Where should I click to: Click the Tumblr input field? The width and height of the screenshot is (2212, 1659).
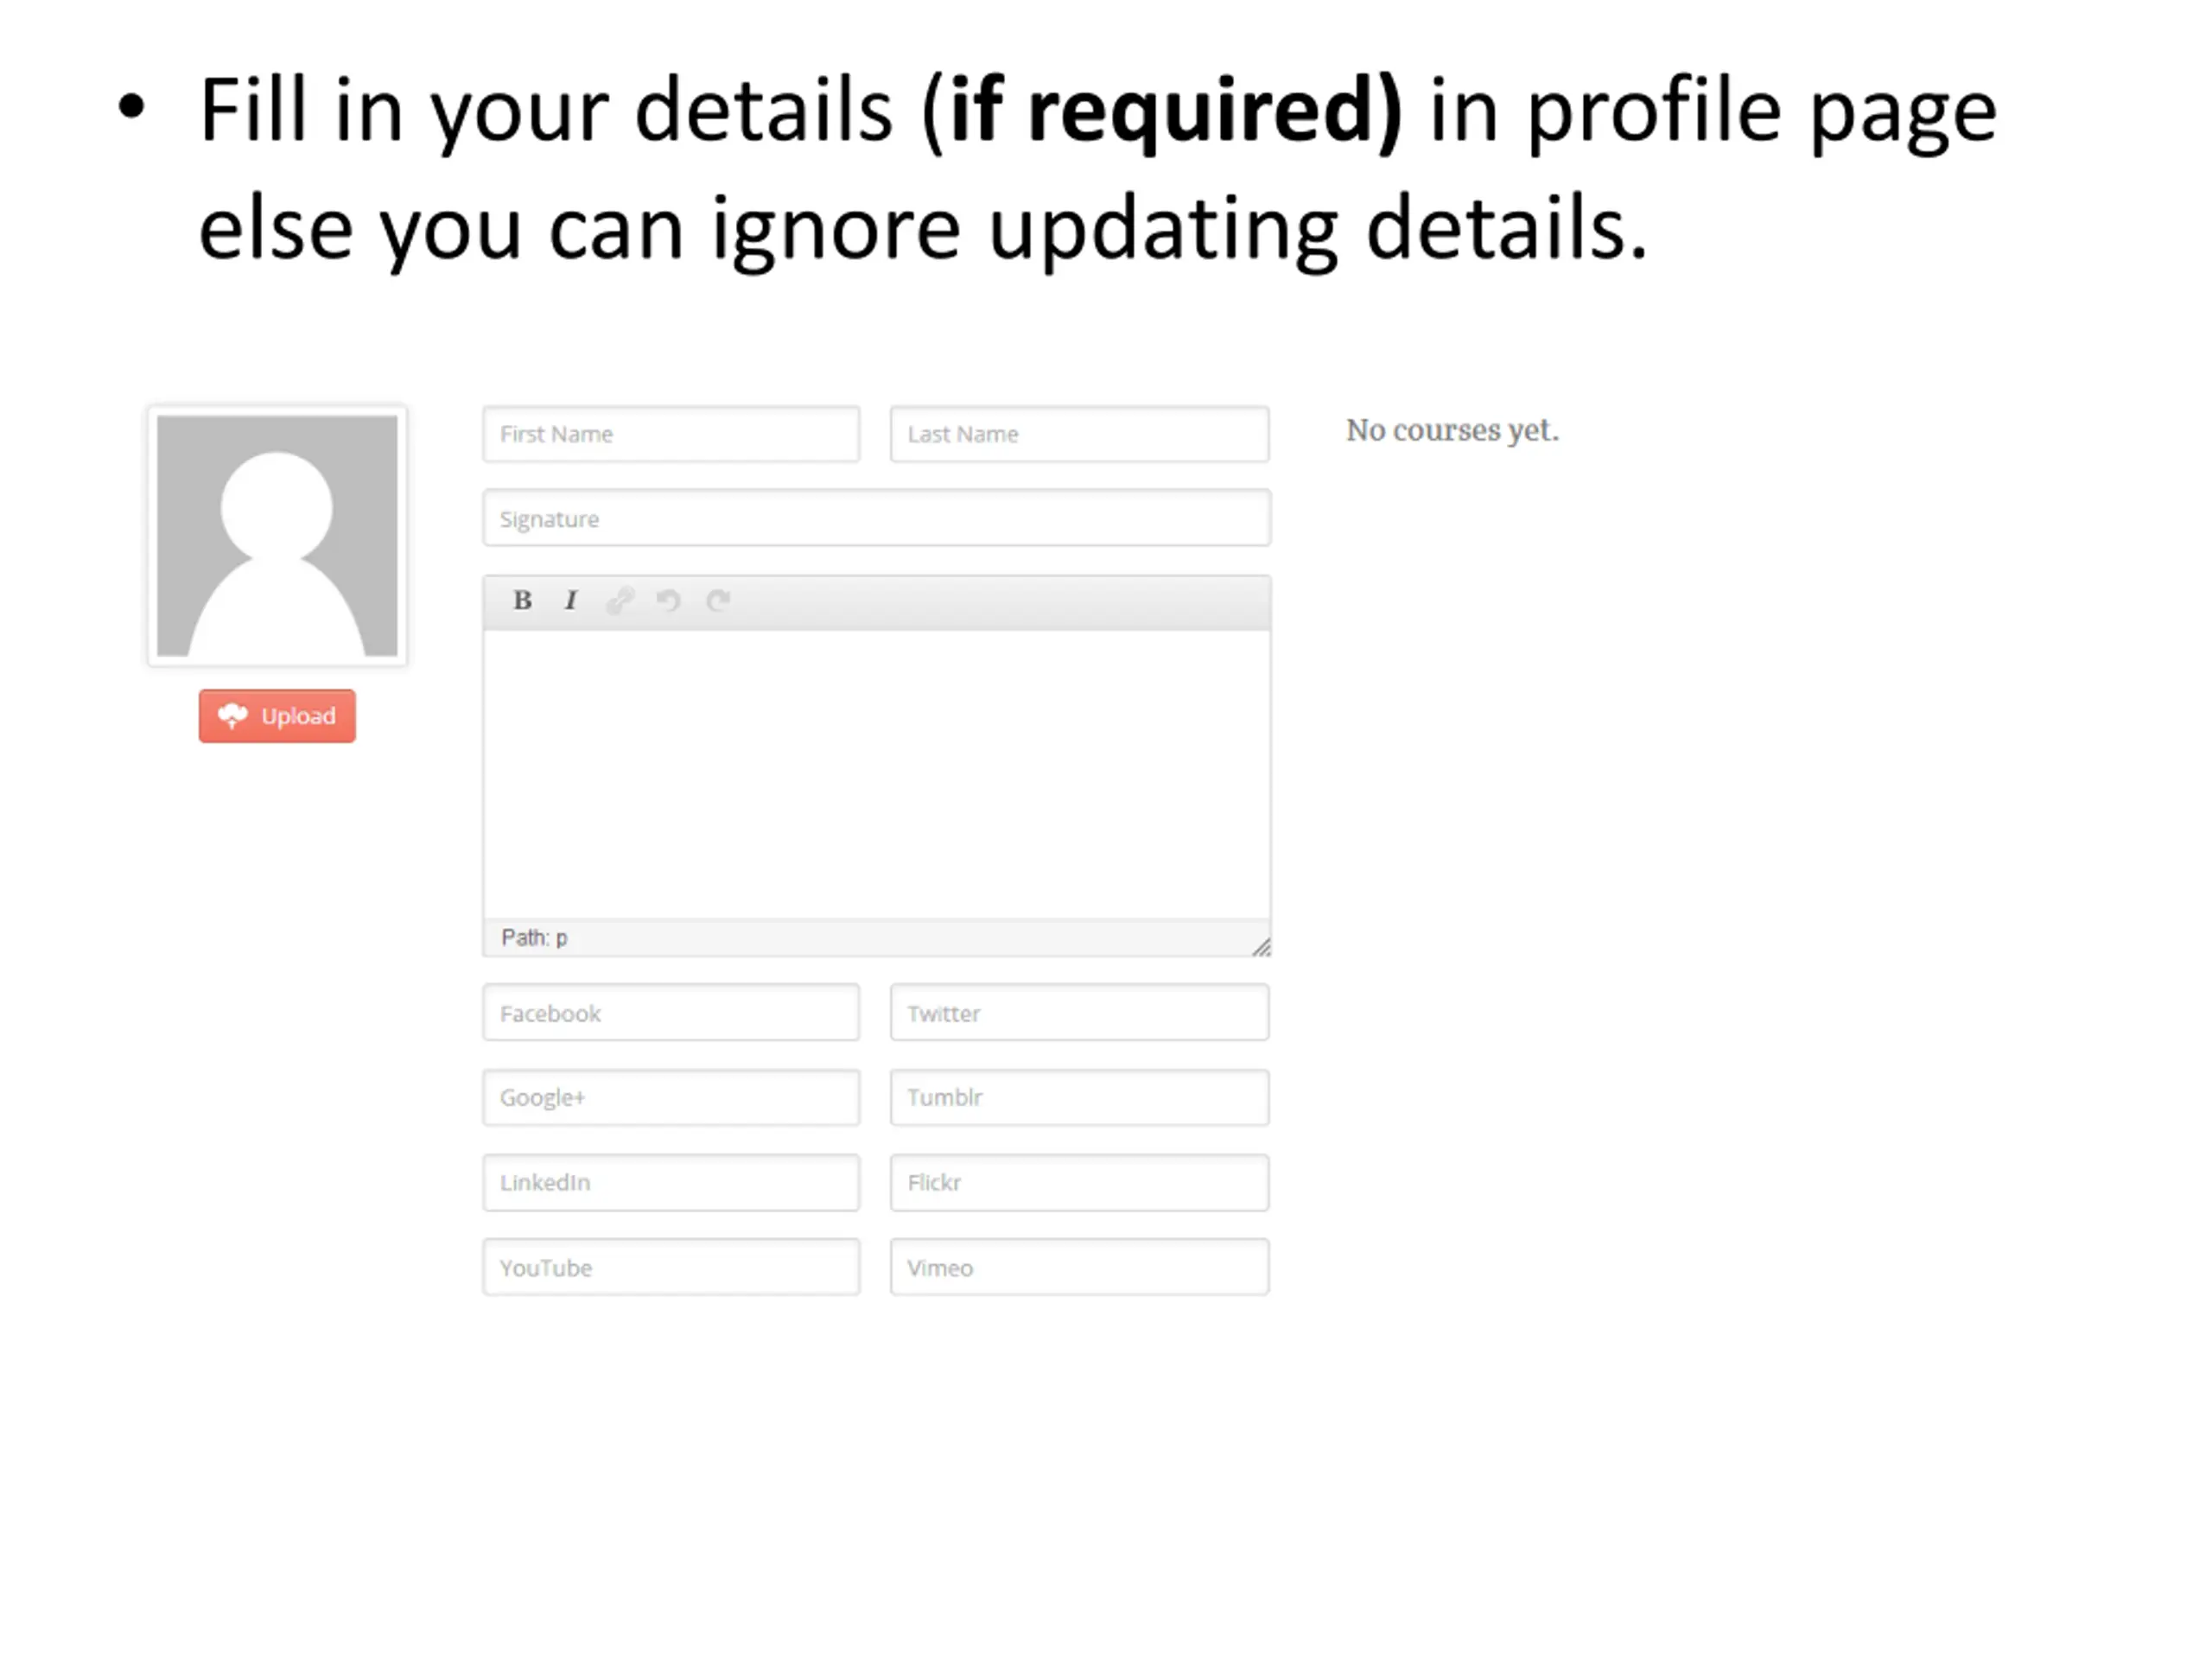[1080, 1097]
